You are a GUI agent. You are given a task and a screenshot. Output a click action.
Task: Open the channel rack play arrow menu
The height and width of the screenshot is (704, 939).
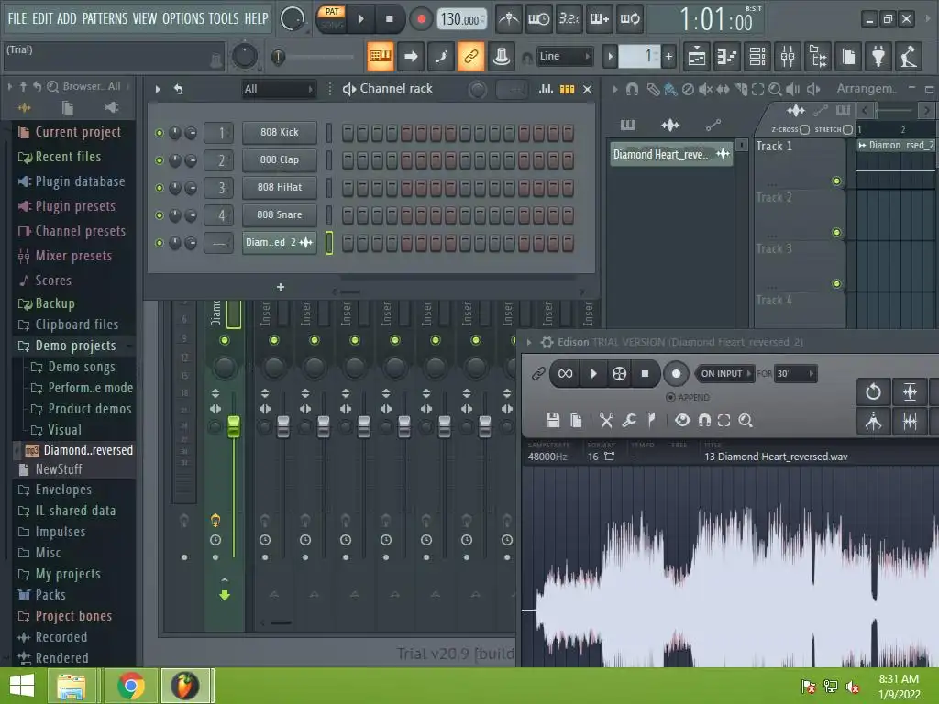coord(158,89)
